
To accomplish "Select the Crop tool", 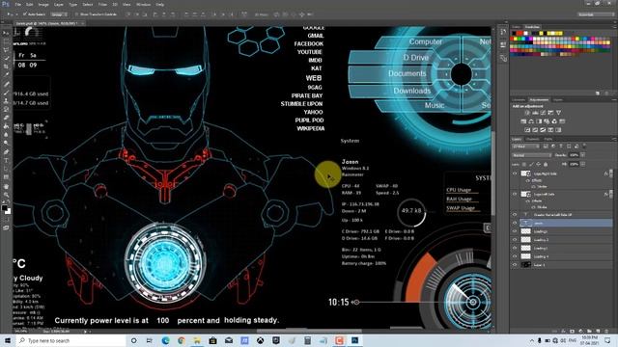I will [x=7, y=67].
